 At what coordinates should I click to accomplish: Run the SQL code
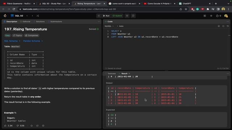[x=106, y=16]
